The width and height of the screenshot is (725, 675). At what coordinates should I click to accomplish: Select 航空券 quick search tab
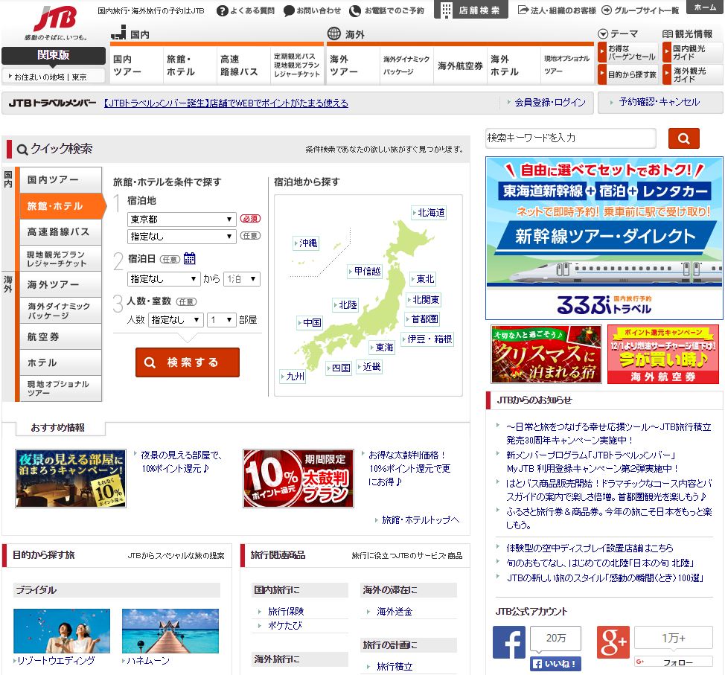60,336
